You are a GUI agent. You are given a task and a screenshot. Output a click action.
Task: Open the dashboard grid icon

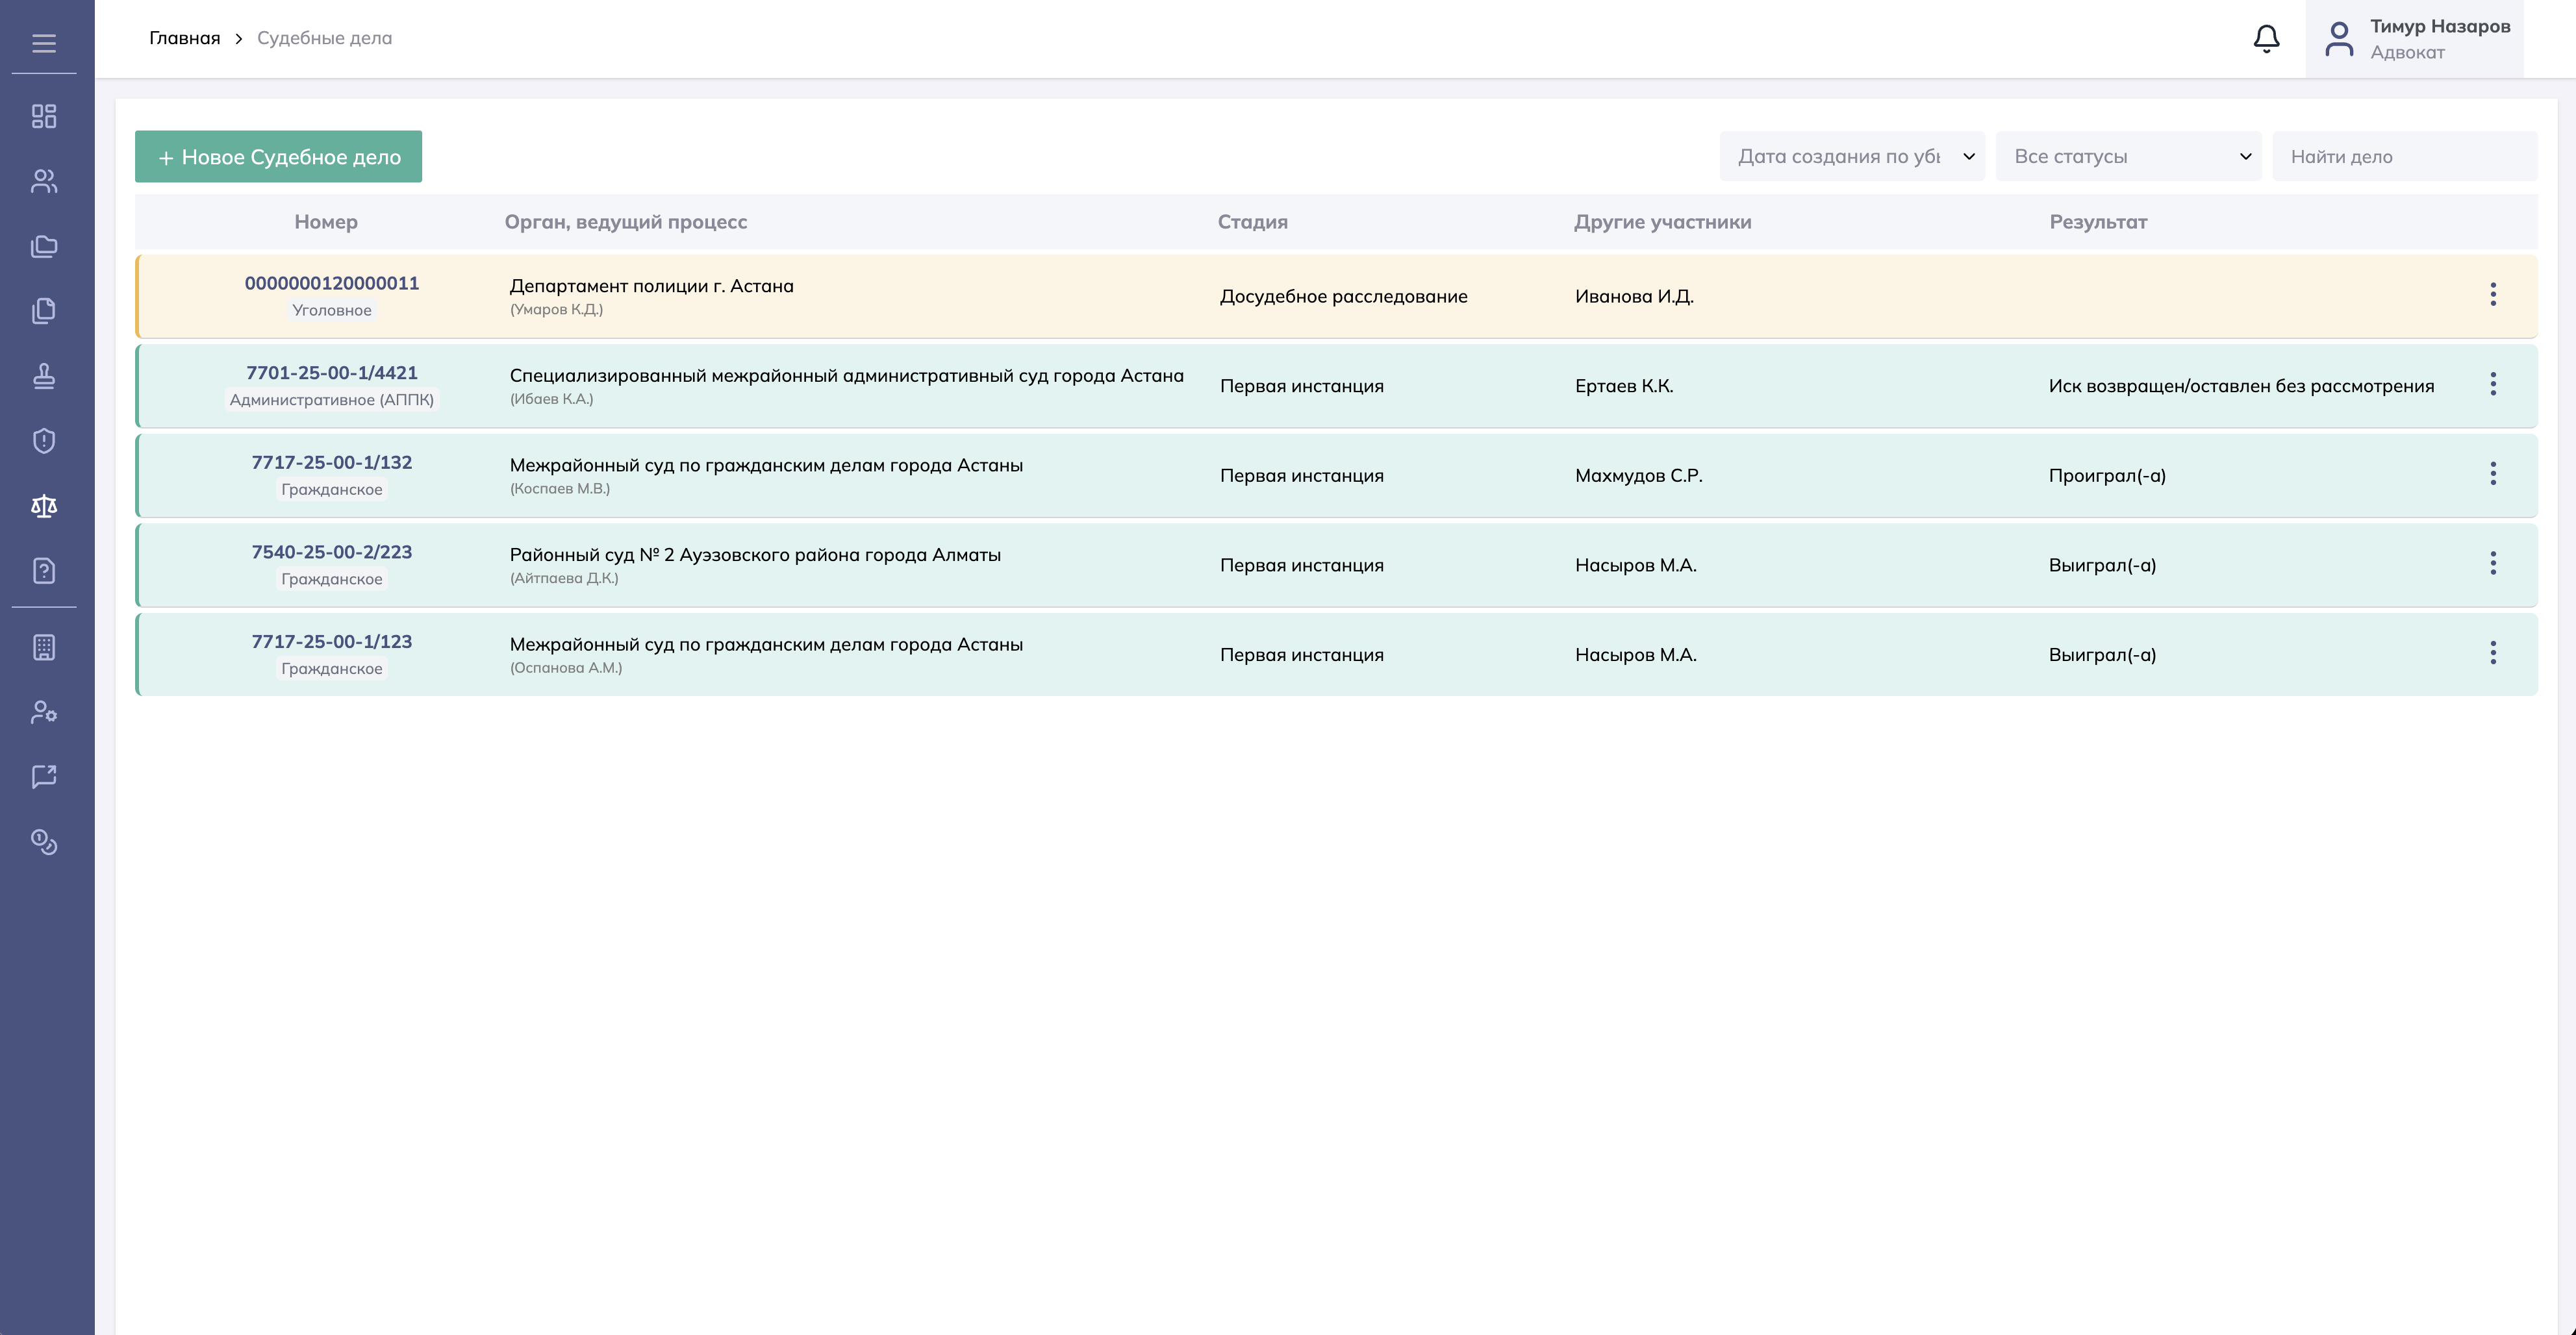44,117
